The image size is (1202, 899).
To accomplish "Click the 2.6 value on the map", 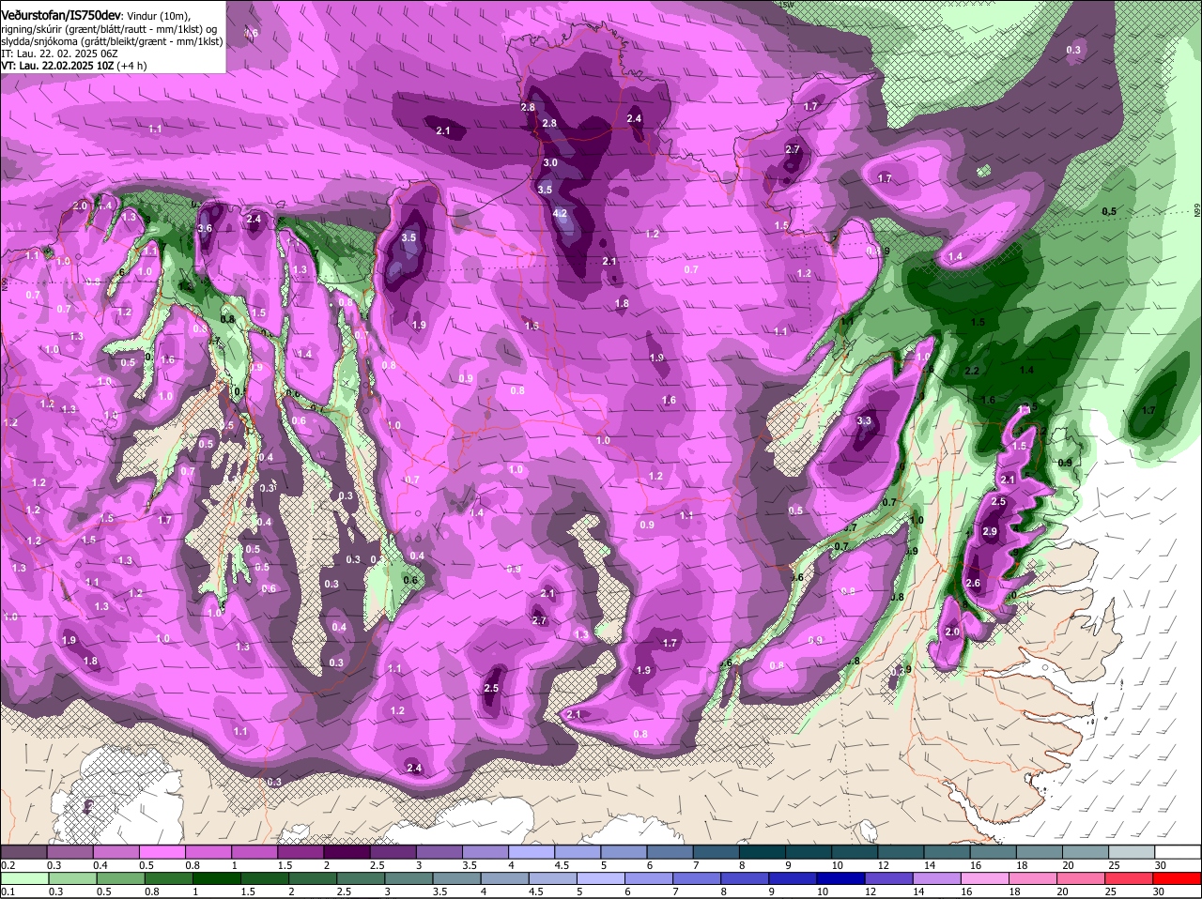I will [973, 584].
